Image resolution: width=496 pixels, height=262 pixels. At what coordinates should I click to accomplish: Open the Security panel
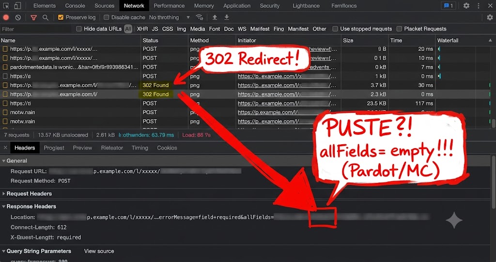coord(270,6)
